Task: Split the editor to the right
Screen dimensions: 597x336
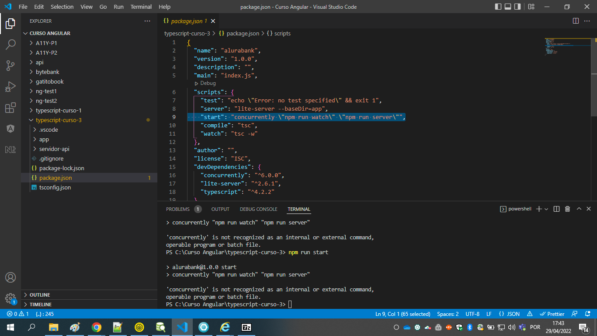Action: pyautogui.click(x=576, y=21)
